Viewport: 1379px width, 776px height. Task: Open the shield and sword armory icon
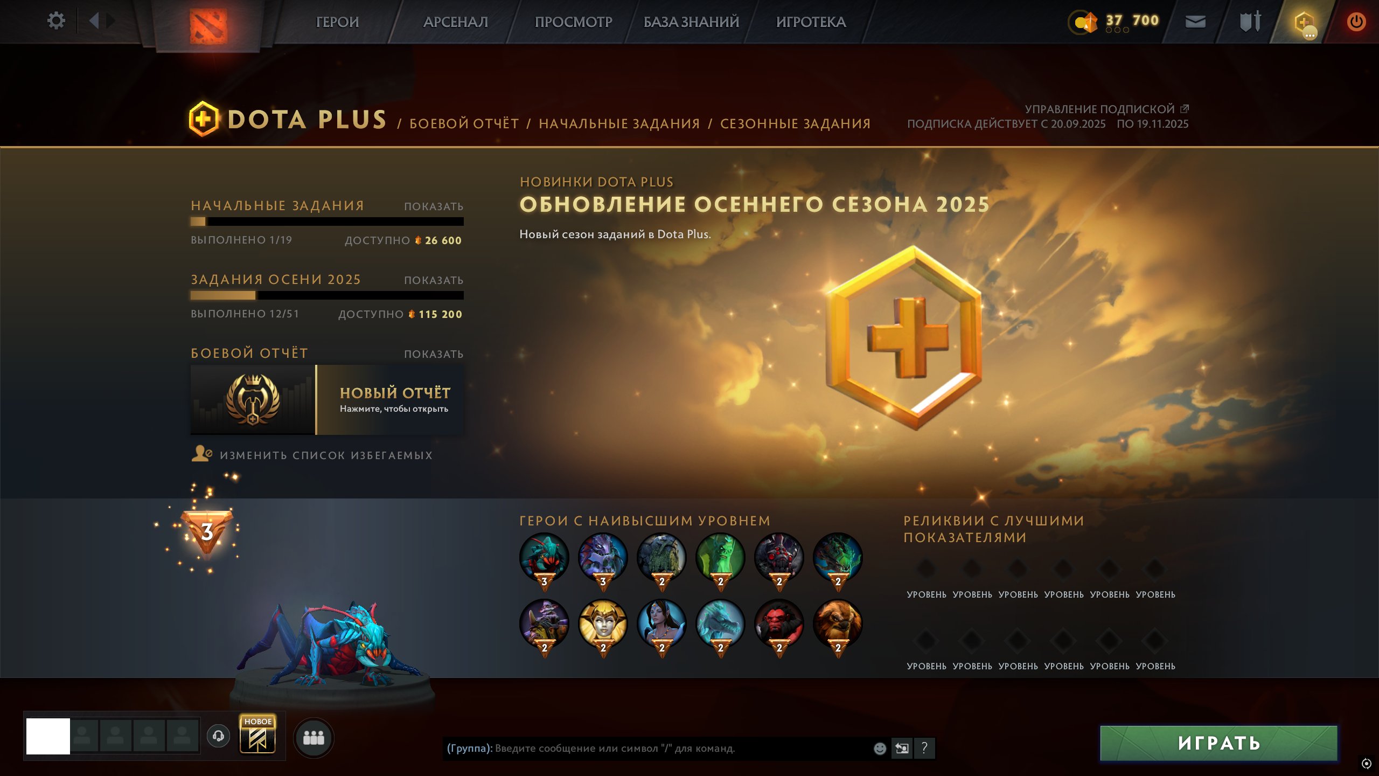coord(1250,22)
